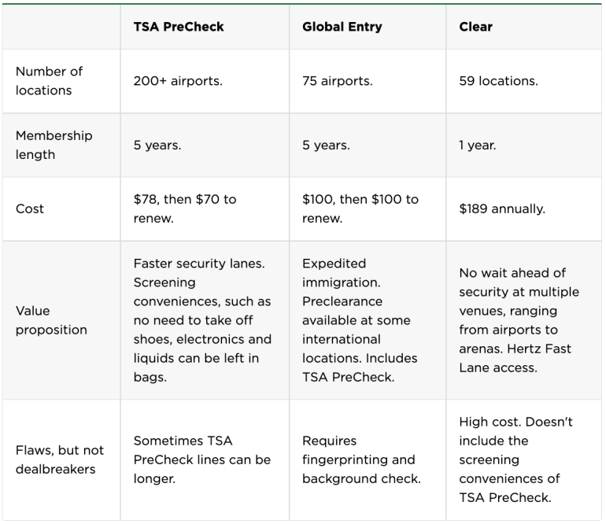
Task: Select the 59 locations cell
Action: pos(498,81)
